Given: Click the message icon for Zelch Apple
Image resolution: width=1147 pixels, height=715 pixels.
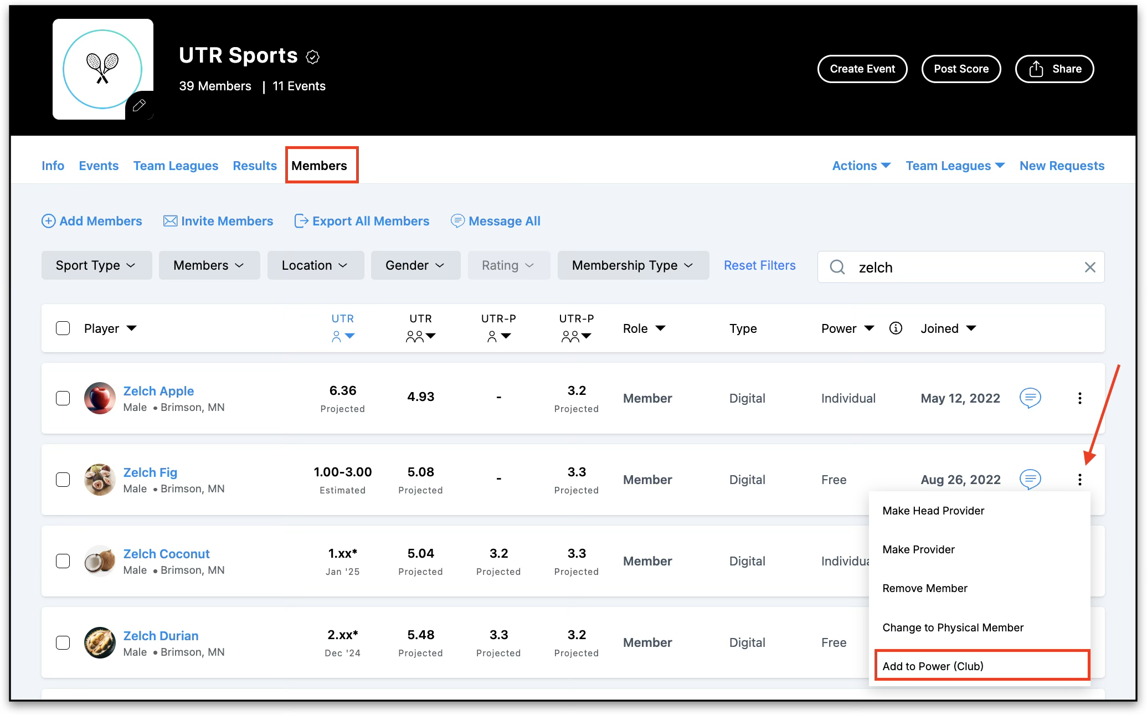Looking at the screenshot, I should (1030, 398).
